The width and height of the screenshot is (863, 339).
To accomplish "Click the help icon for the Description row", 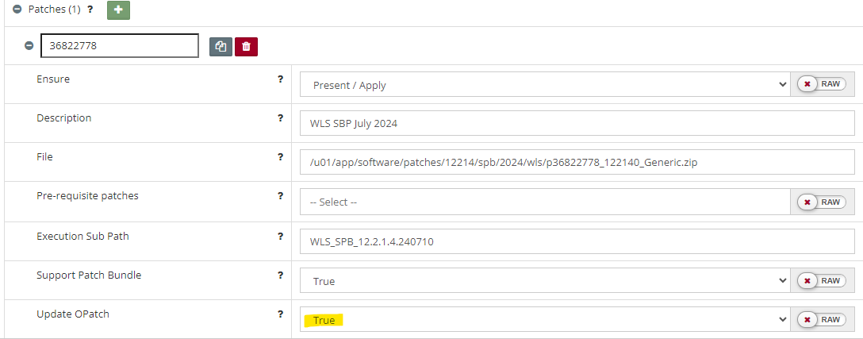I will (x=280, y=118).
